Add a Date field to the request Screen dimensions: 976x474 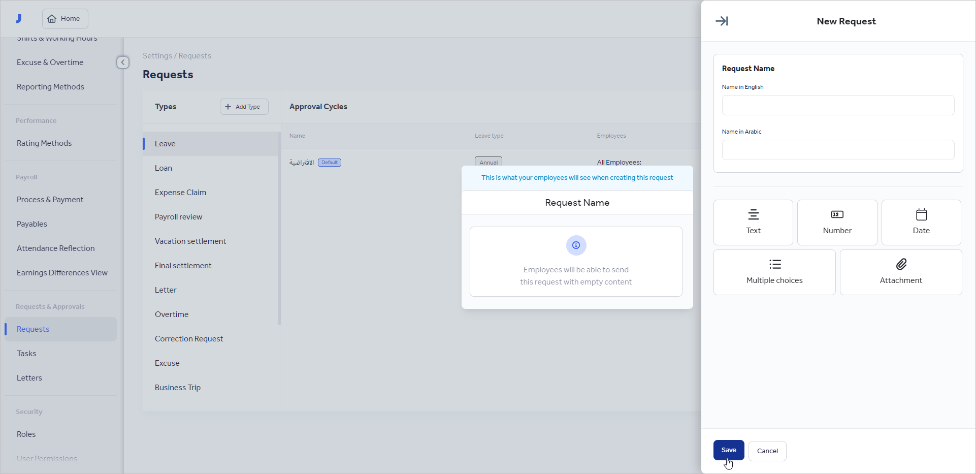tap(921, 222)
